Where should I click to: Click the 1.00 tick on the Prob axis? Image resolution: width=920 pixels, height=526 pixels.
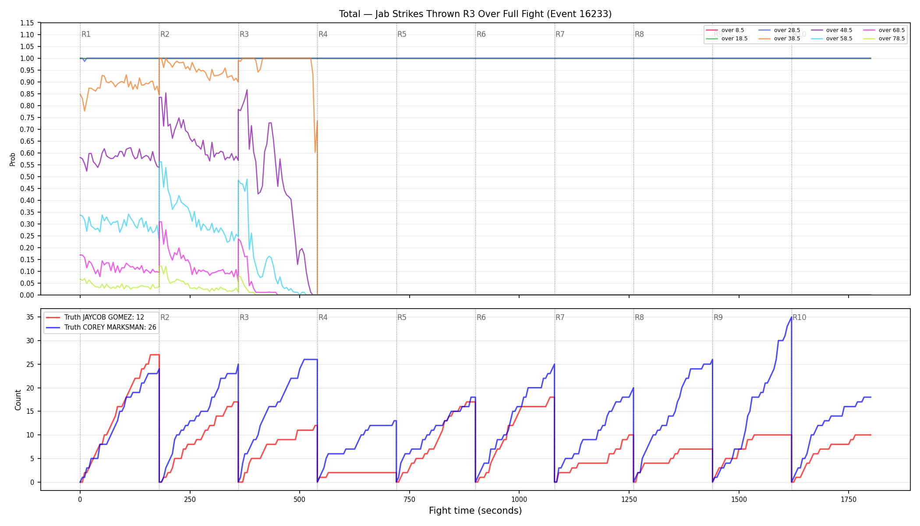[27, 58]
